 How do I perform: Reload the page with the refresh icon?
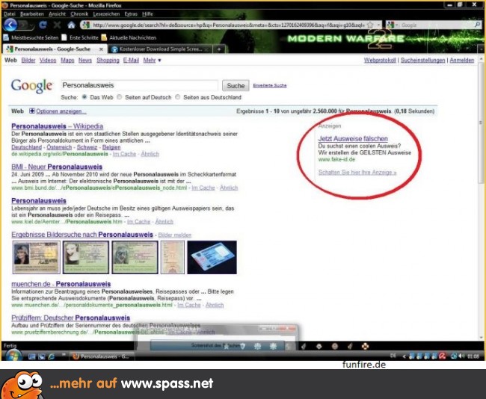(43, 25)
